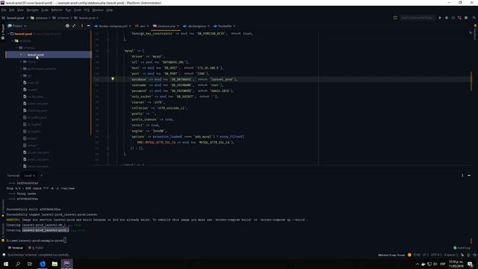This screenshot has height=269, width=478.
Task: Hide the Project panel with minus icon
Action: click(88, 26)
